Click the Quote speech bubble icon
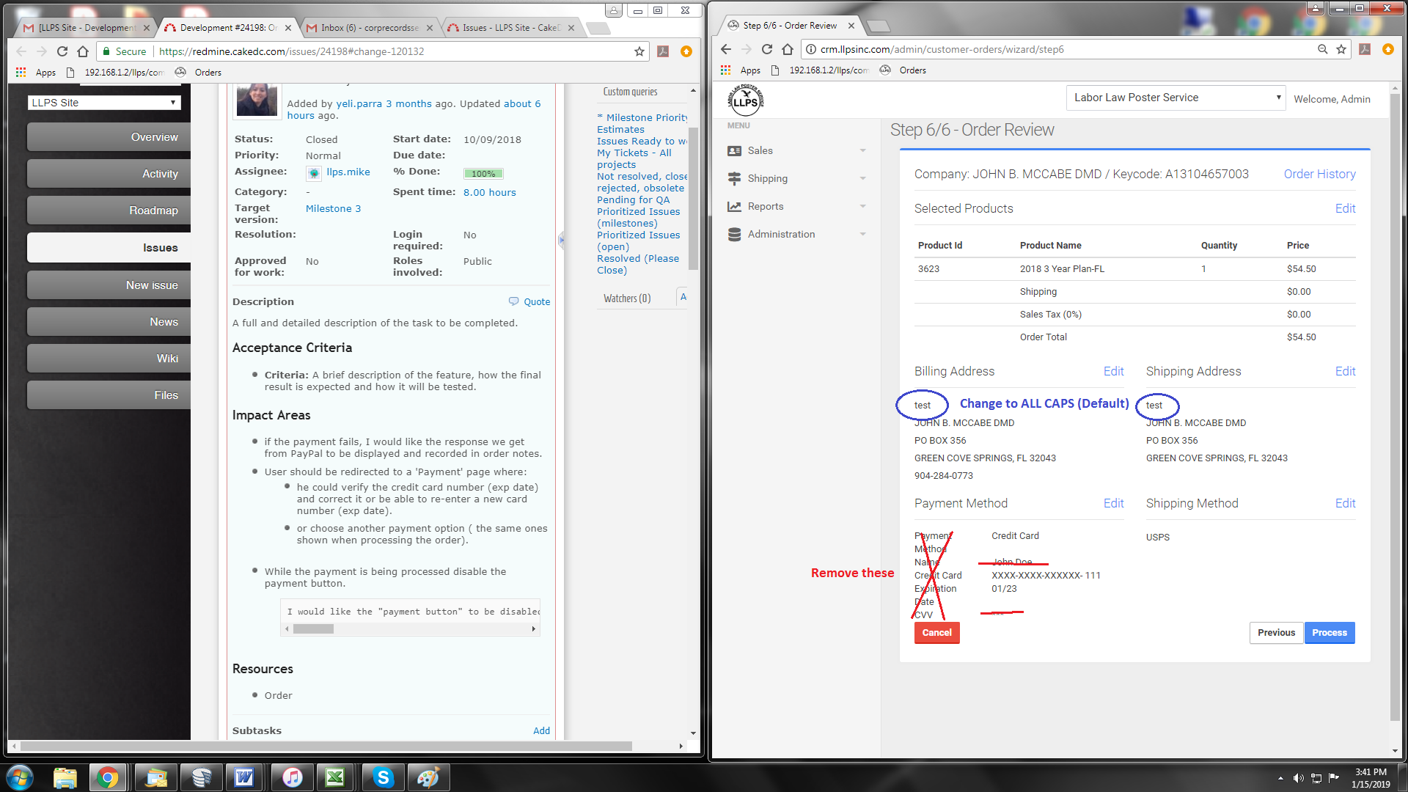This screenshot has height=792, width=1408. pyautogui.click(x=513, y=301)
